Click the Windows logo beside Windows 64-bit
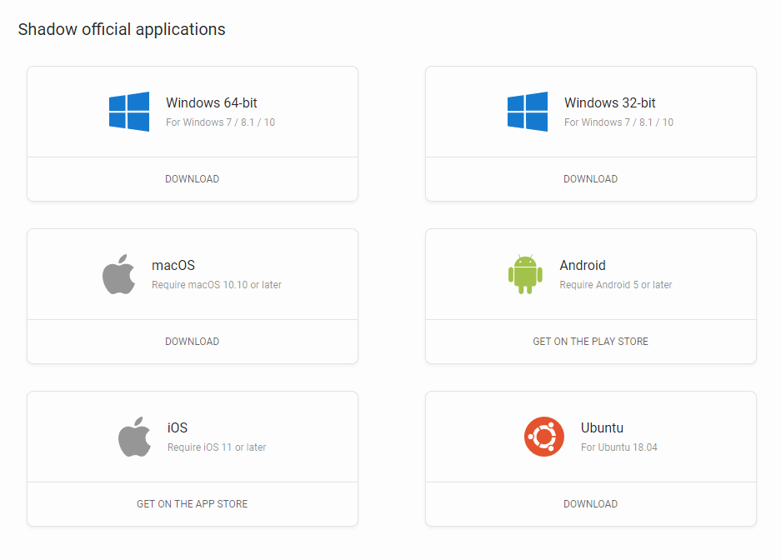This screenshot has width=781, height=560. [x=129, y=112]
